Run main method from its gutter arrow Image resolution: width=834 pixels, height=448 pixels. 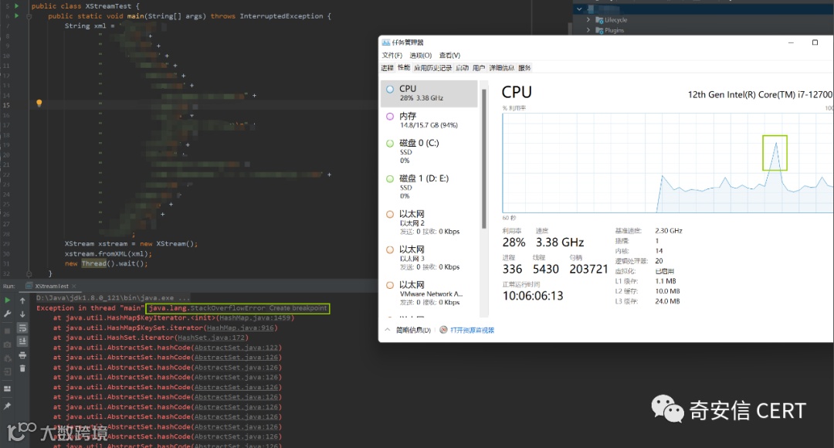16,16
